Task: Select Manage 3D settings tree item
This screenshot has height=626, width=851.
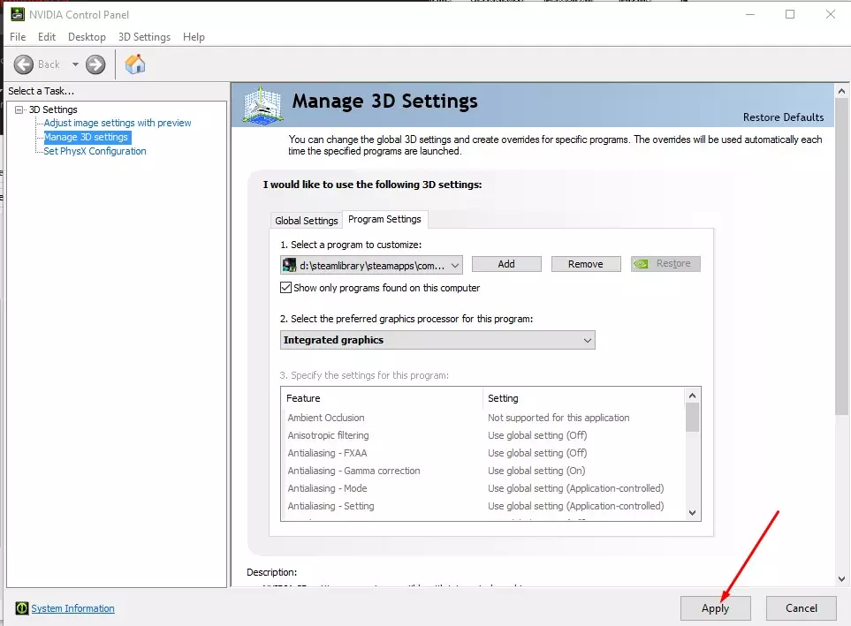Action: coord(87,137)
